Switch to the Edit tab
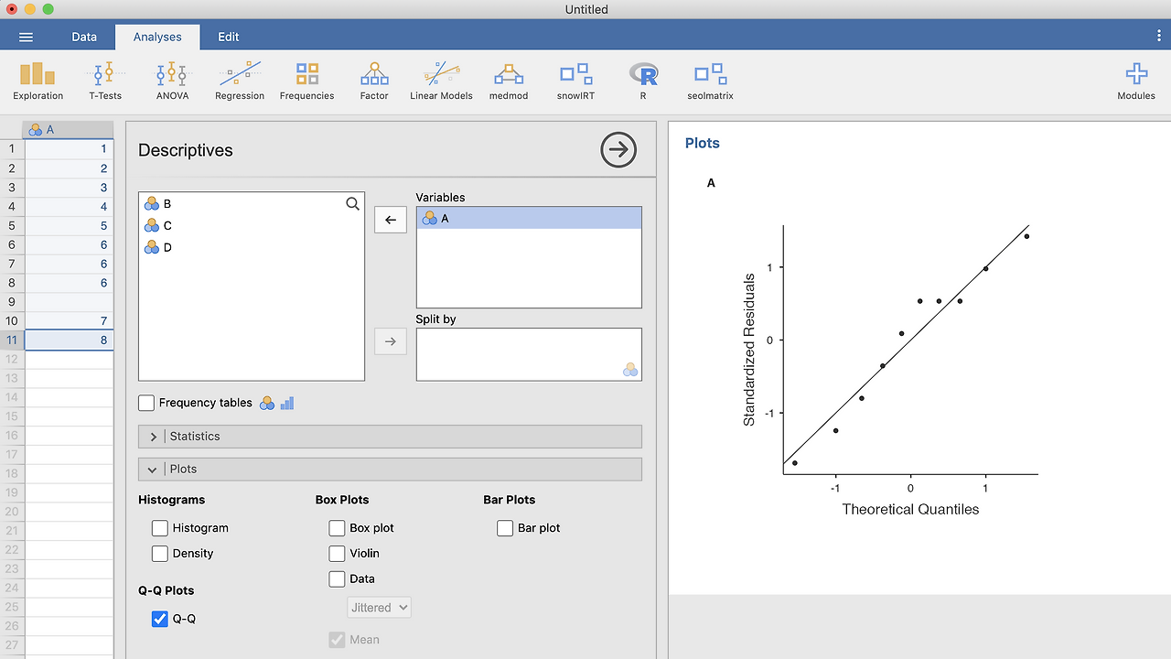Image resolution: width=1171 pixels, height=659 pixels. coord(229,37)
